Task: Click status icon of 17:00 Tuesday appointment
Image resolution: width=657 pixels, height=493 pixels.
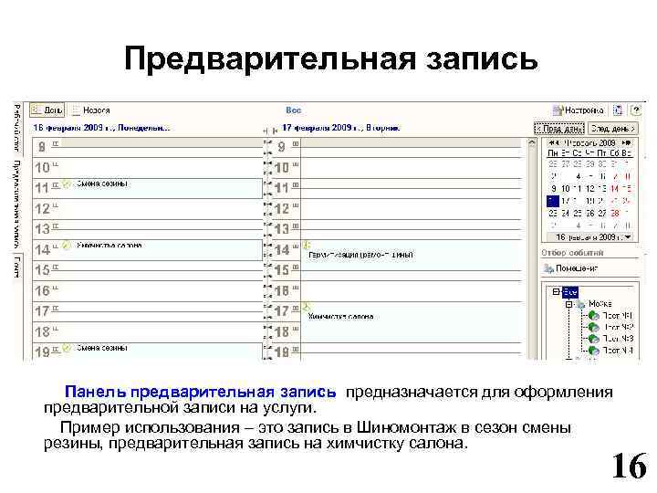Action: click(x=307, y=307)
